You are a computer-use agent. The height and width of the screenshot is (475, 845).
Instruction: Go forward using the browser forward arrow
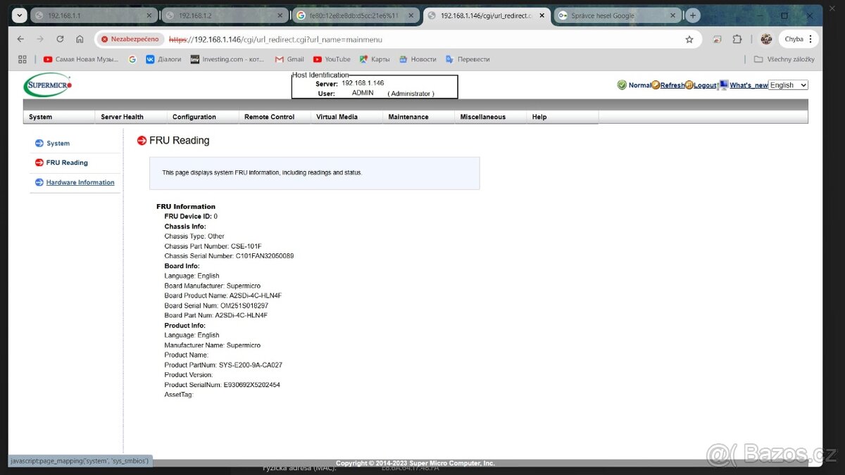click(40, 39)
